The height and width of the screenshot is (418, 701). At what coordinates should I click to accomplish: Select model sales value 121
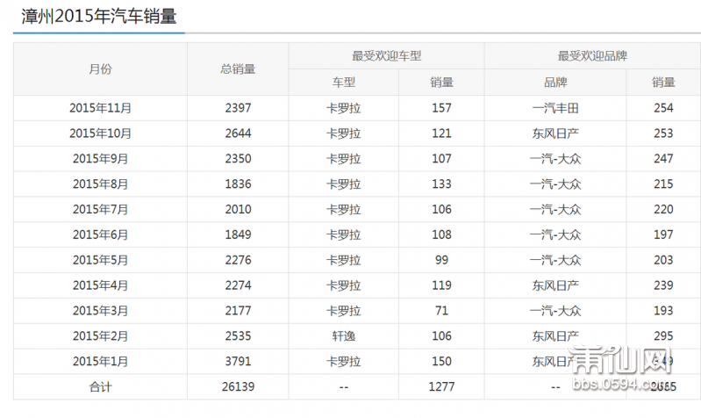[x=441, y=133]
